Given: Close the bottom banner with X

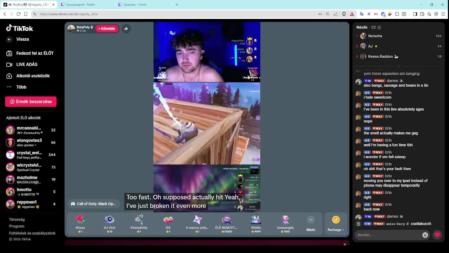Looking at the screenshot, I should click(x=345, y=244).
